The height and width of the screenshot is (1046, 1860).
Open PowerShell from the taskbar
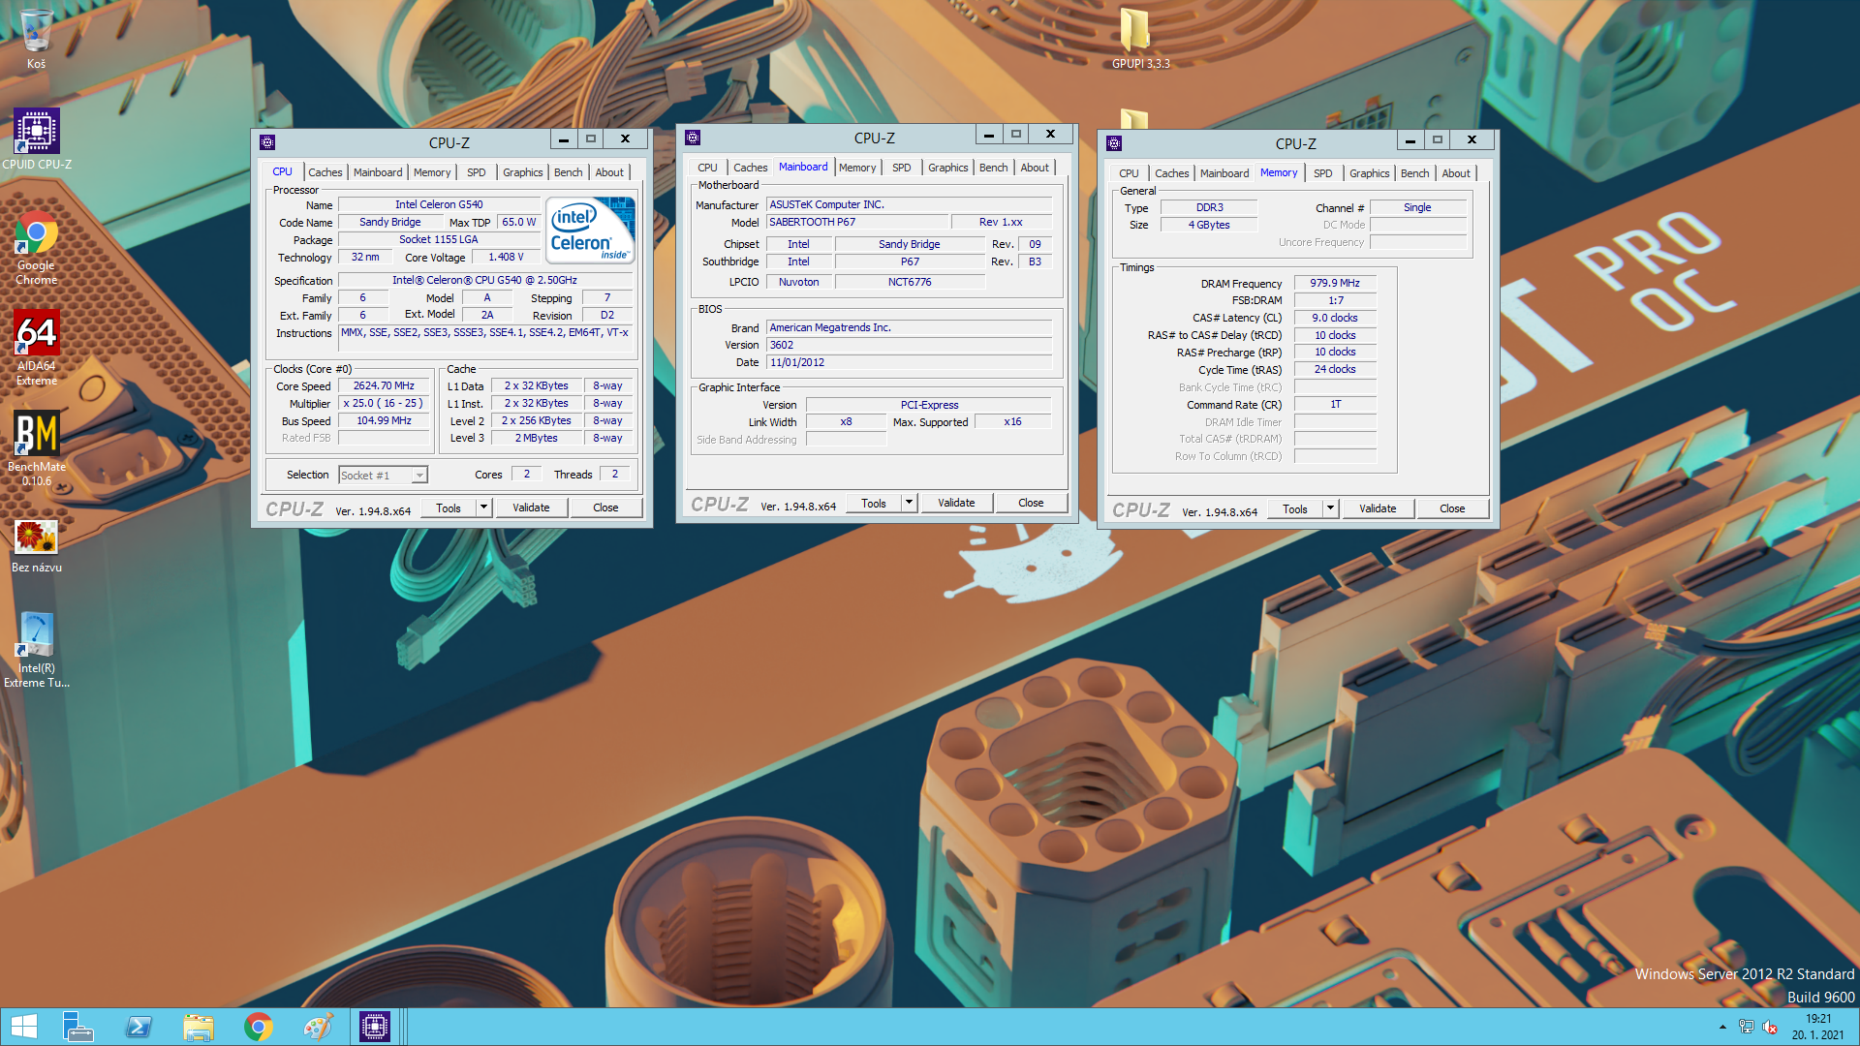click(x=138, y=1027)
